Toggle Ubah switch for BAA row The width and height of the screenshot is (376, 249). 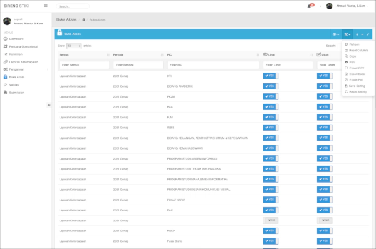325,107
